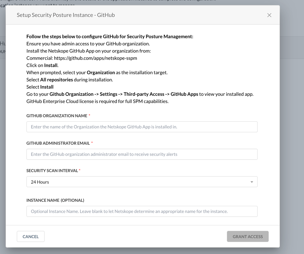
Task: Click the optional Instance Name field
Action: [142, 211]
